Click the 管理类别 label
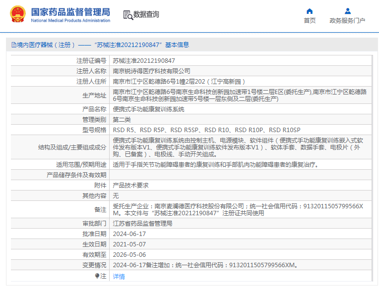 94,120
